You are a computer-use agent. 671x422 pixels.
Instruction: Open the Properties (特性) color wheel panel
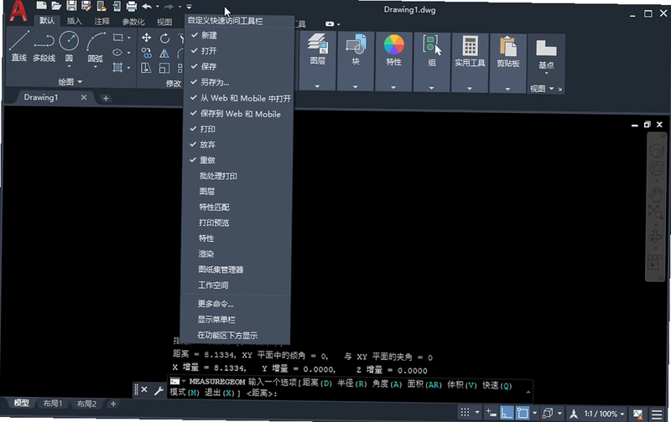pyautogui.click(x=393, y=50)
